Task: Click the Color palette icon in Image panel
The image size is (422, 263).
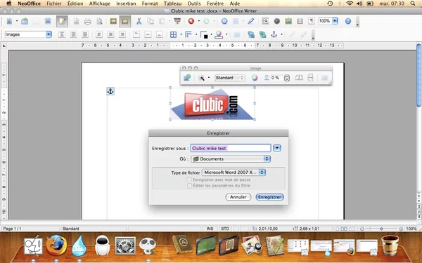Action: tap(255, 78)
